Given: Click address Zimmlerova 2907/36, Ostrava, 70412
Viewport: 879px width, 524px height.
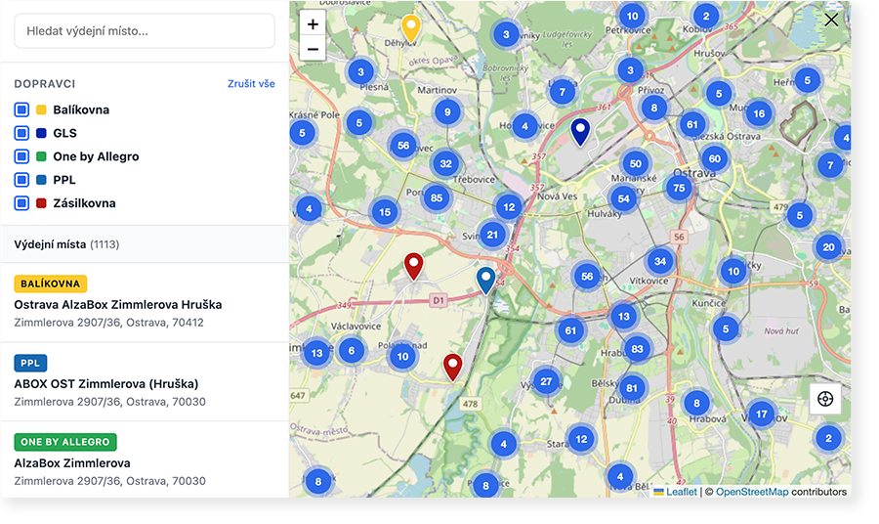Looking at the screenshot, I should (108, 323).
